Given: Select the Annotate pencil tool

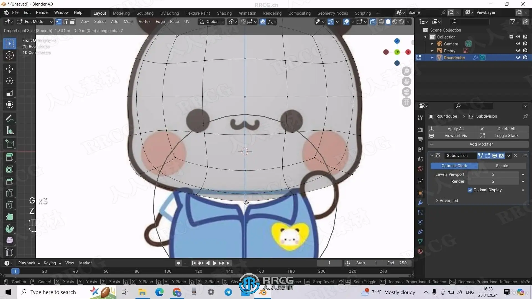Looking at the screenshot, I should [10, 118].
